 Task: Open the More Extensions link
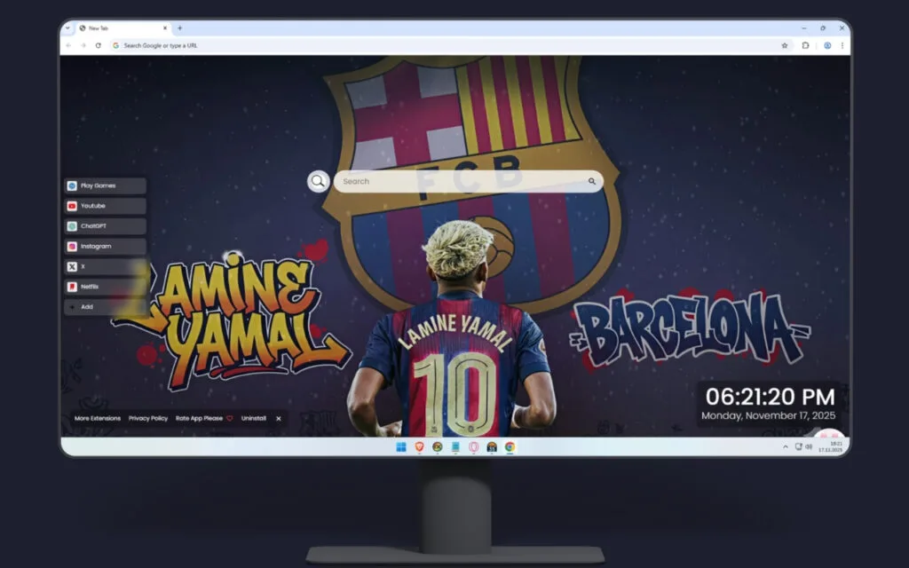click(98, 419)
